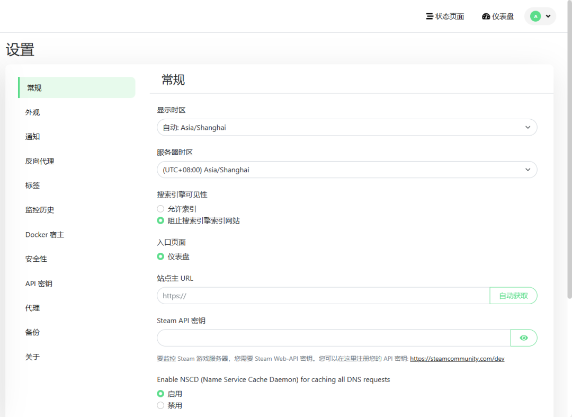Viewport: 572px width, 417px height.
Task: Switch to API 密钥 settings
Action: 39,283
